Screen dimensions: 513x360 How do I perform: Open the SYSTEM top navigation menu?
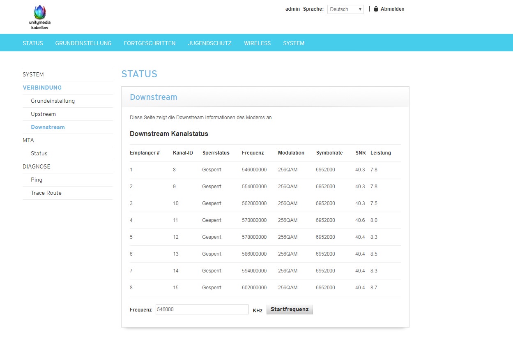tap(294, 43)
